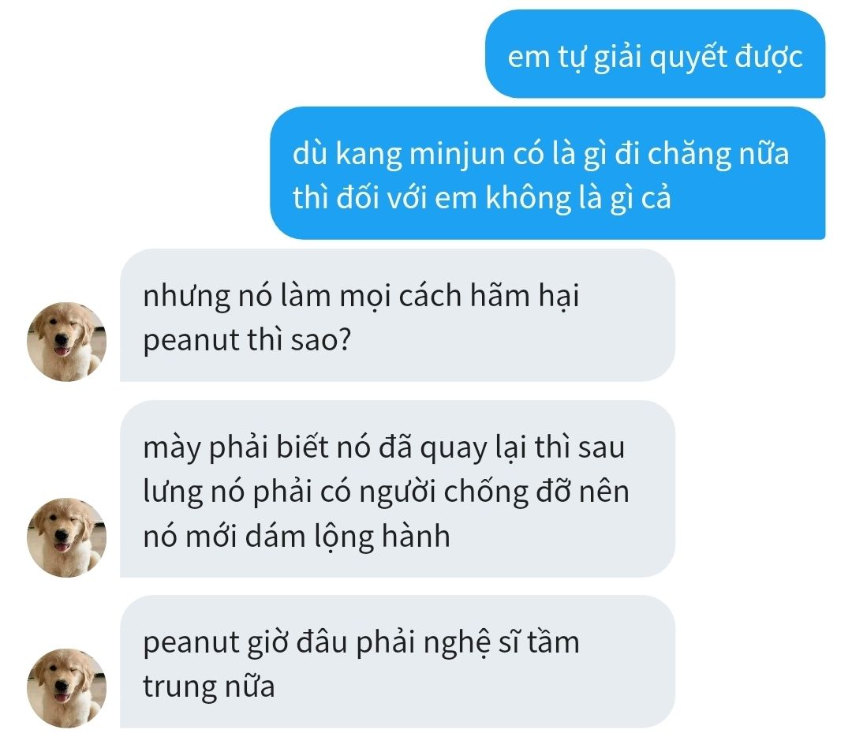This screenshot has height=737, width=852.
Task: Select the gray 'peanut giờ đâu phải' bubble
Action: [x=397, y=661]
